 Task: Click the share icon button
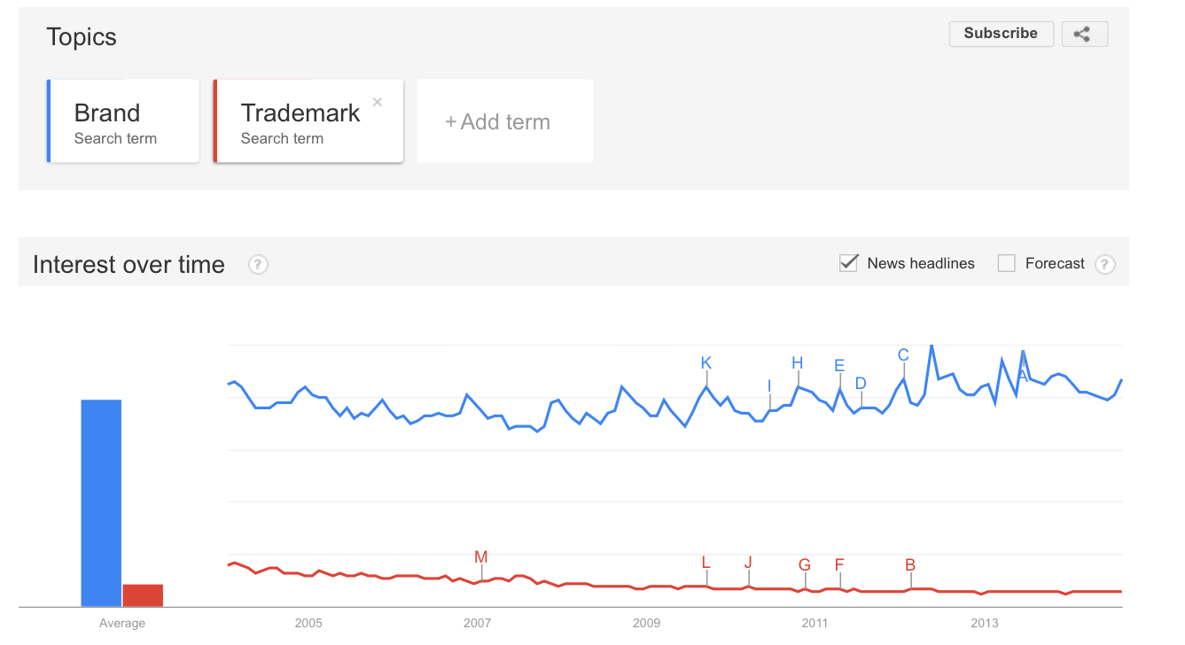point(1083,34)
